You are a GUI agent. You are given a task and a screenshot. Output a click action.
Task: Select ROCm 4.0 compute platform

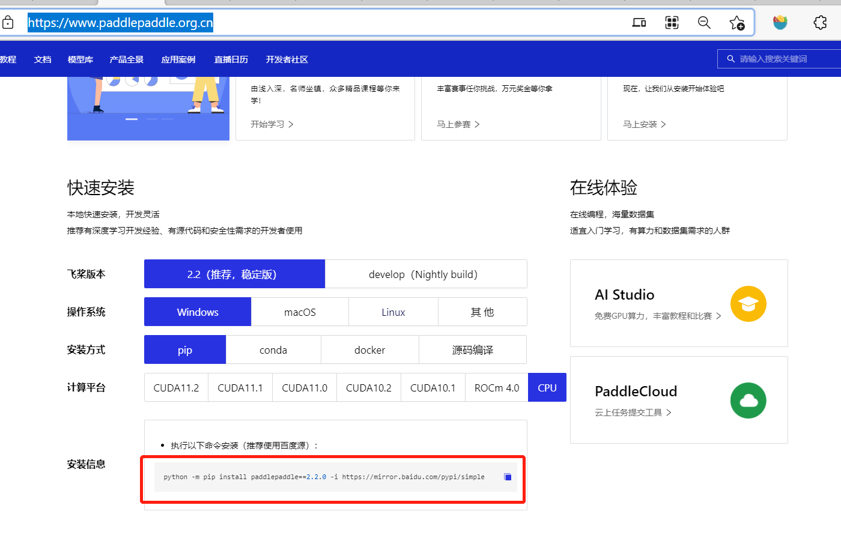[497, 387]
